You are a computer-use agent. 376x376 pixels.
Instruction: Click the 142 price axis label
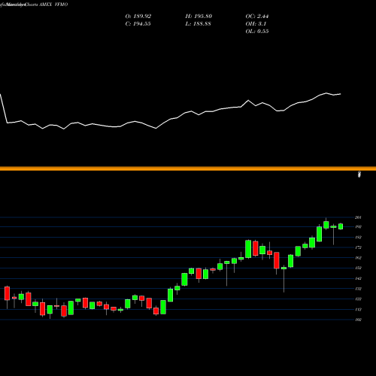click(x=358, y=278)
